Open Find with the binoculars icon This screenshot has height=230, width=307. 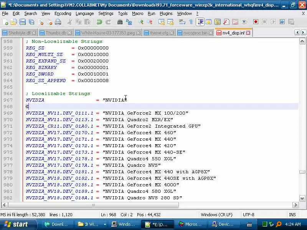click(120, 22)
